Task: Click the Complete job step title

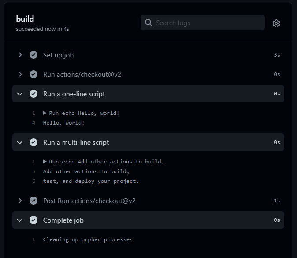Action: click(63, 220)
